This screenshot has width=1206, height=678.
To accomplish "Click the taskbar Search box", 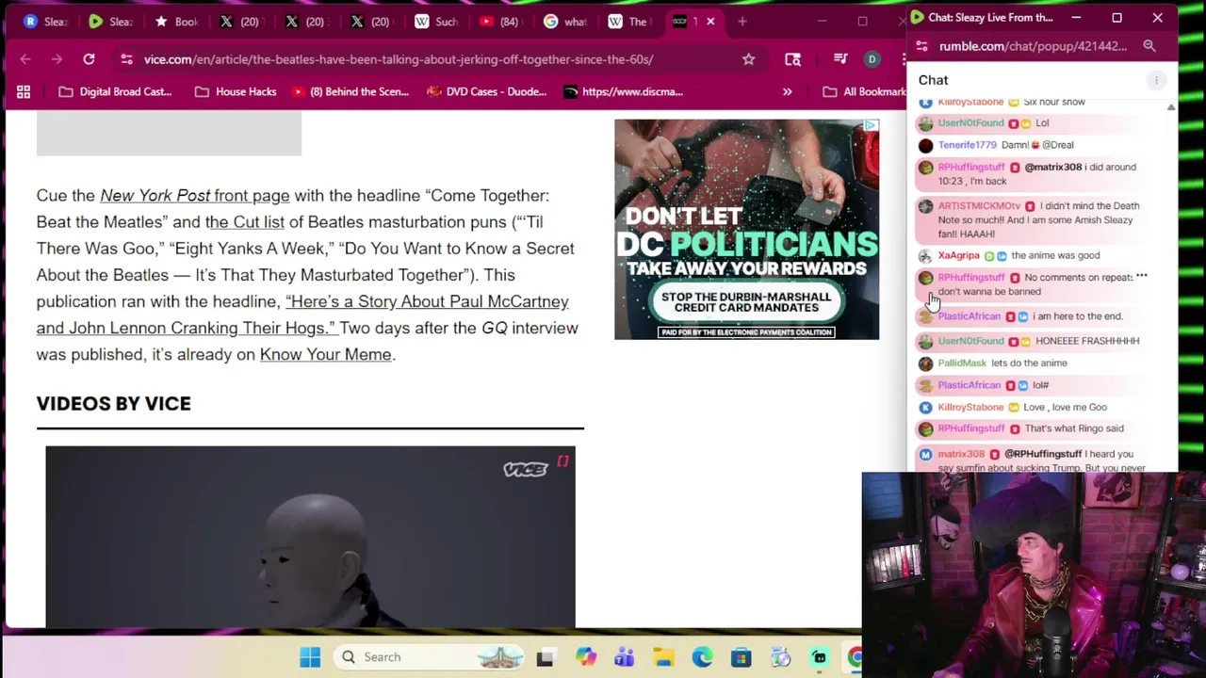I will click(x=431, y=657).
